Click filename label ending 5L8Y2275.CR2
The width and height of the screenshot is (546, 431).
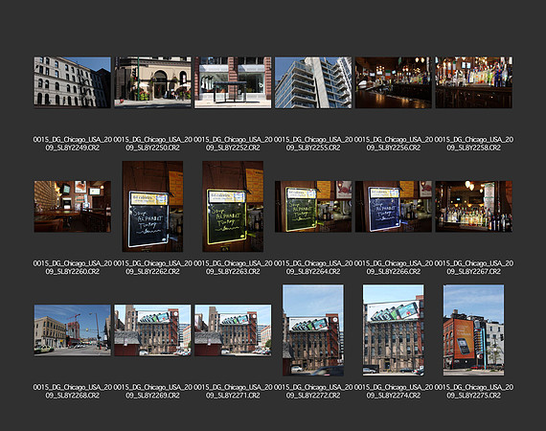click(474, 392)
